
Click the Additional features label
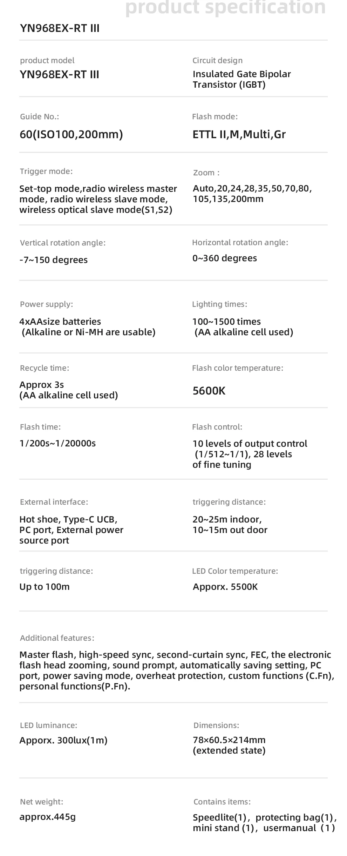[x=57, y=638]
